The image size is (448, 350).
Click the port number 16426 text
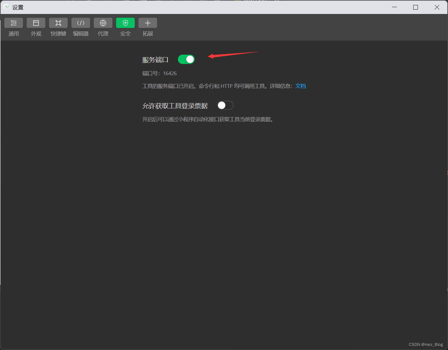tap(170, 73)
